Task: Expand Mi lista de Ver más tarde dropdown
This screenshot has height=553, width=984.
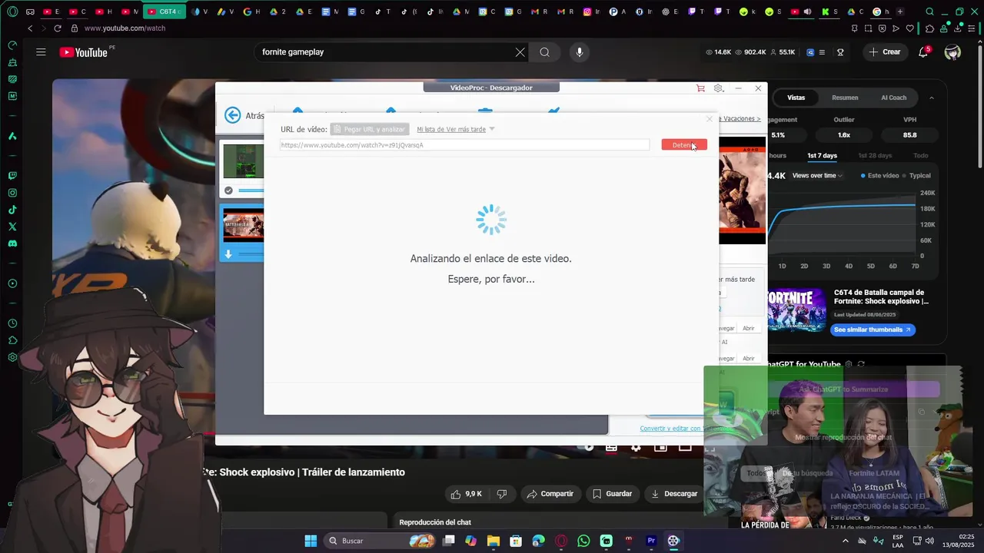Action: [x=455, y=130]
